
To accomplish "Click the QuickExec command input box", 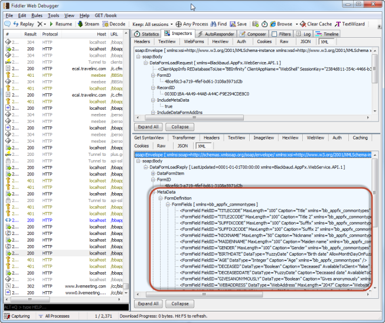I will point(64,307).
